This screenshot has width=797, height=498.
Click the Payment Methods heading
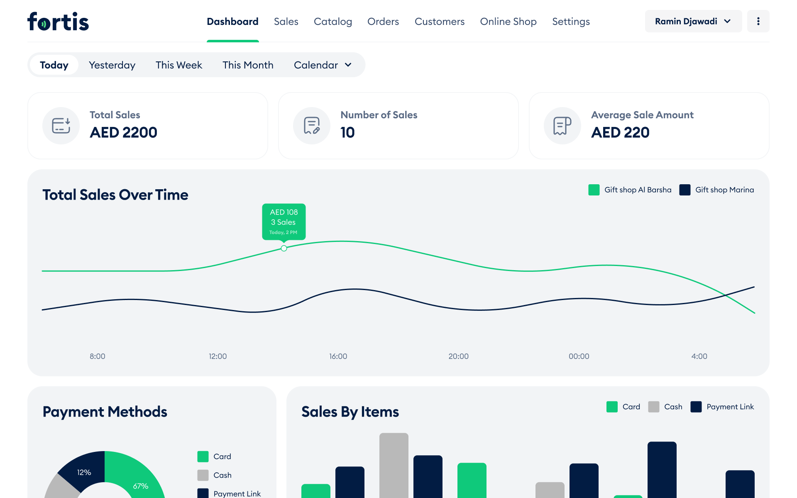[x=105, y=412]
